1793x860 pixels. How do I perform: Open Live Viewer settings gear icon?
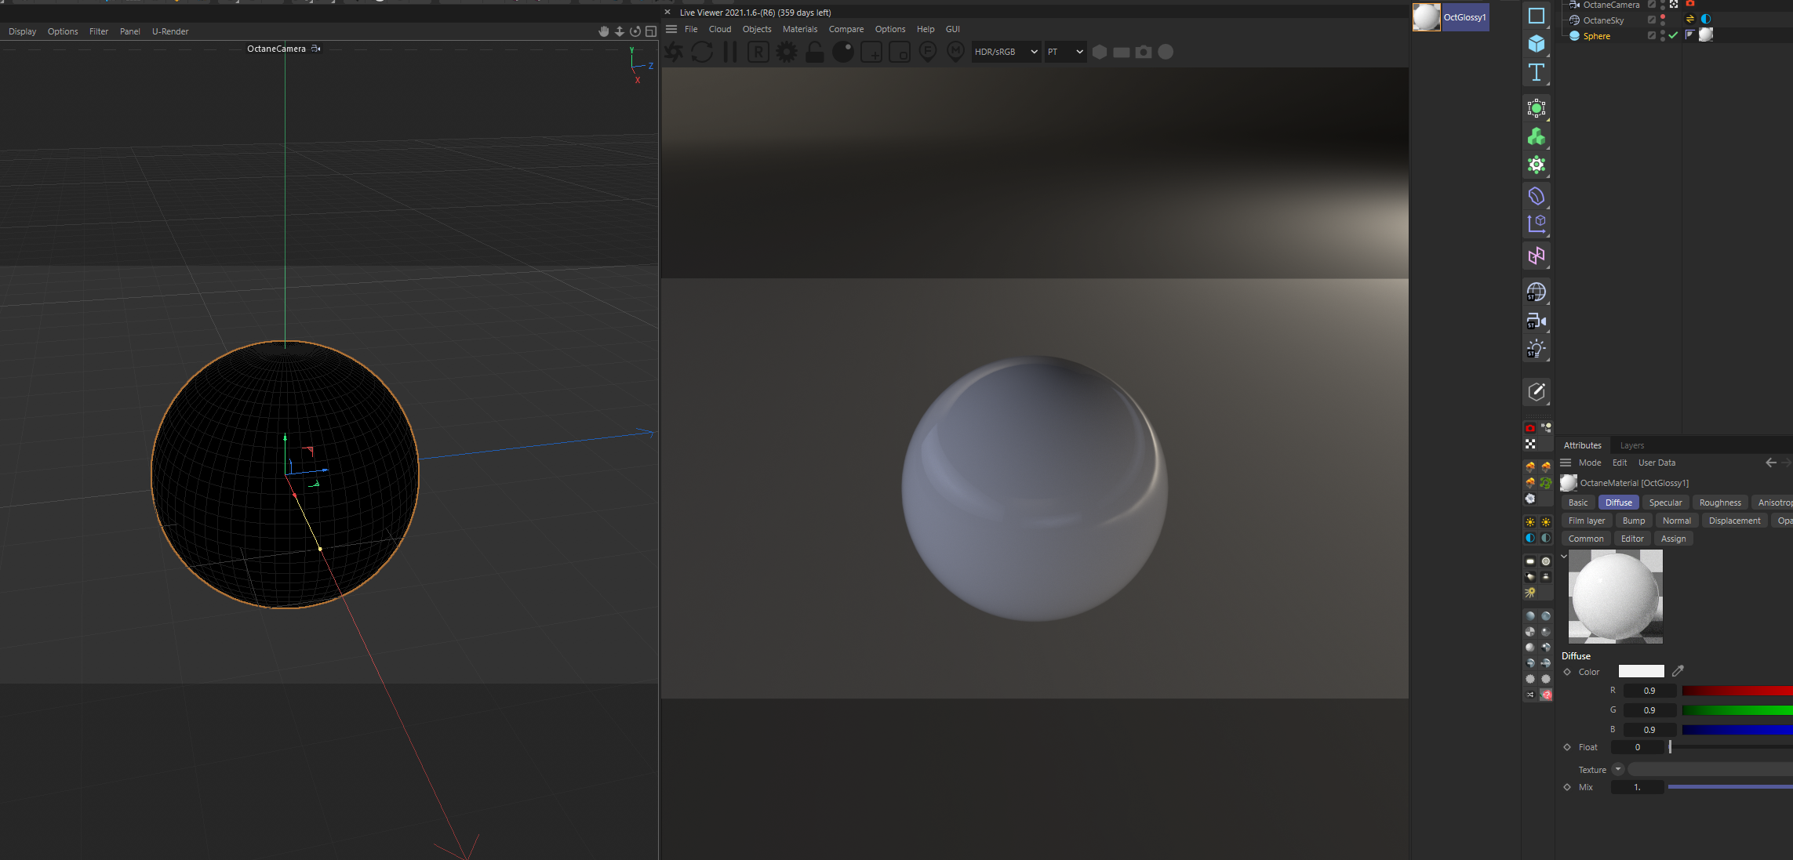pyautogui.click(x=787, y=52)
